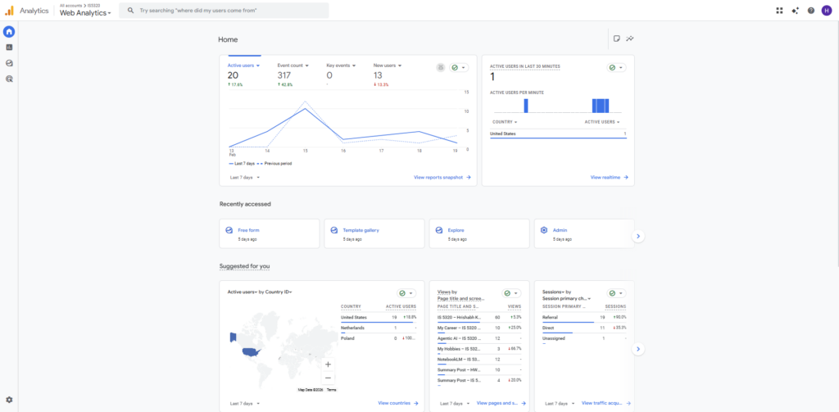Select the New users metric tab
Image resolution: width=839 pixels, height=412 pixels.
click(385, 65)
